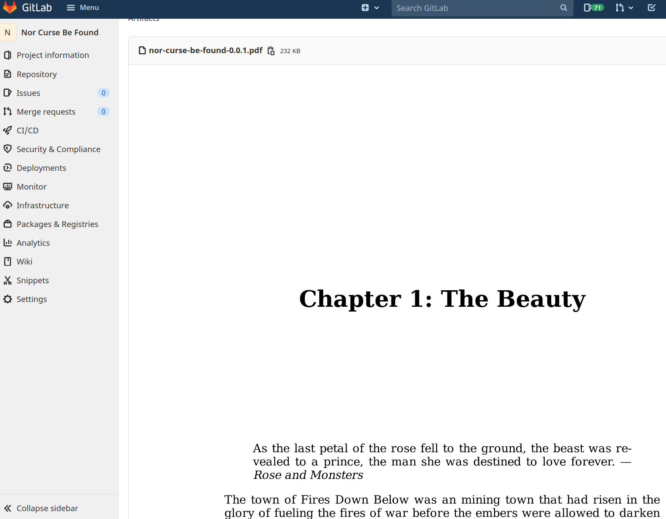Screen dimensions: 666x519
Task: Click Rose and Monsters italic citation
Action: 308,475
